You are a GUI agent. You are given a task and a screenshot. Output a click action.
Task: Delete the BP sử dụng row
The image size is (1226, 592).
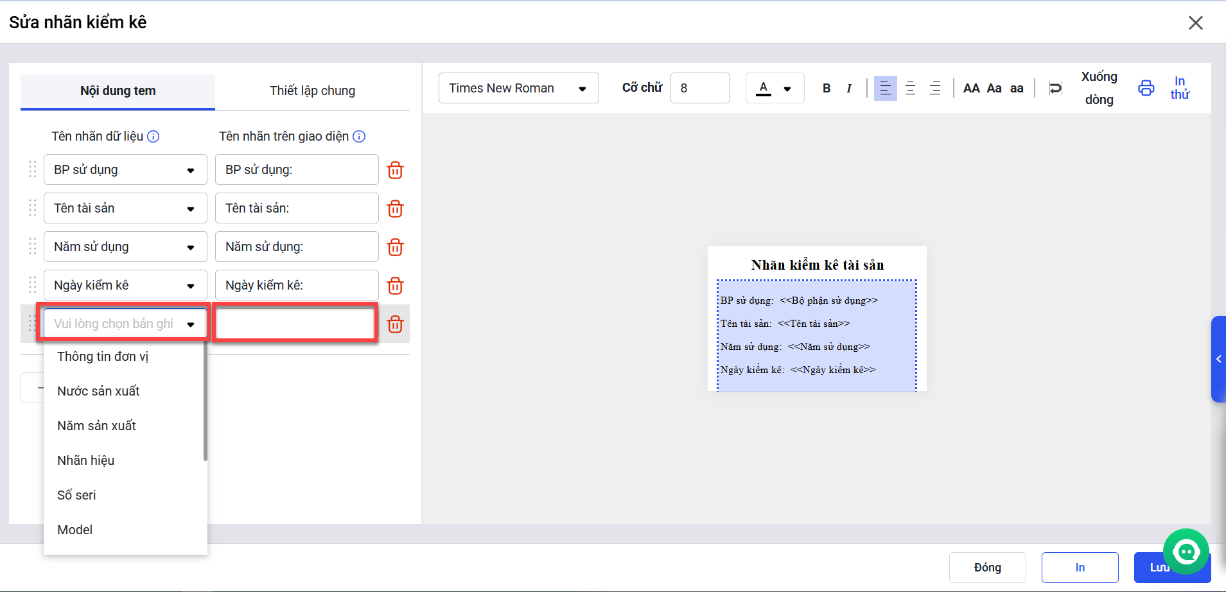coord(395,170)
